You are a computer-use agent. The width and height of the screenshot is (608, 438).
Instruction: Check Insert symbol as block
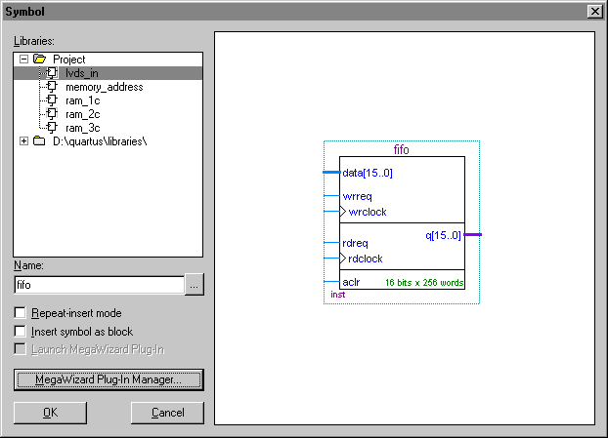(x=21, y=331)
